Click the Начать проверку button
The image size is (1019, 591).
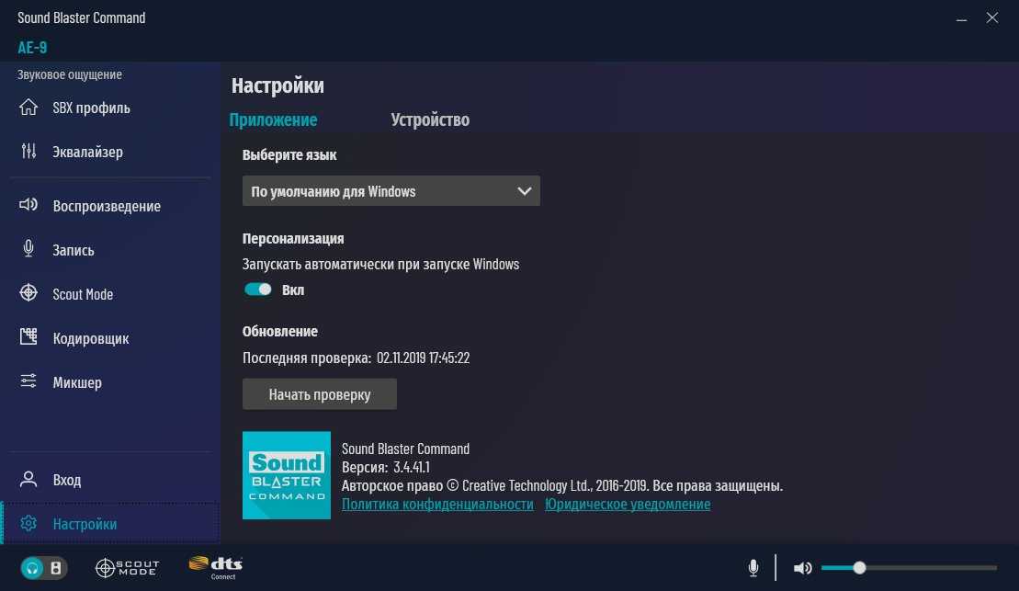point(320,394)
